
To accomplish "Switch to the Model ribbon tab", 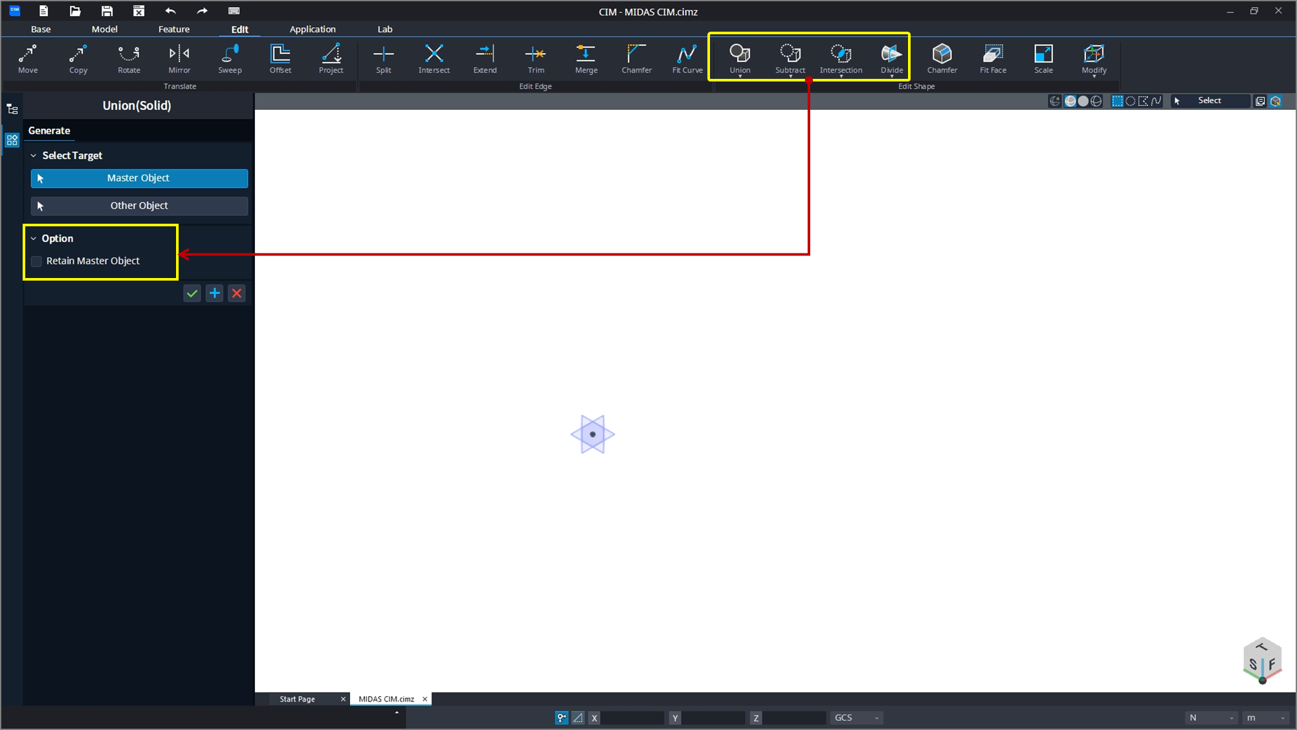I will coord(104,29).
